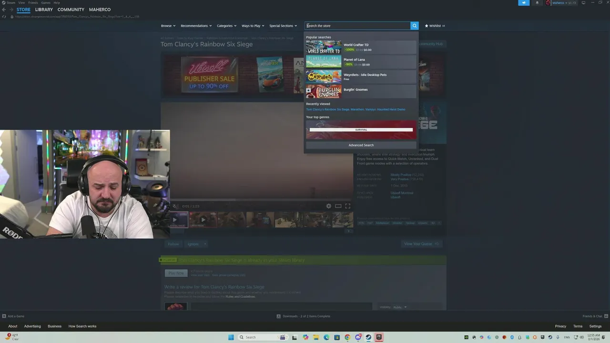The height and width of the screenshot is (343, 610).
Task: Select Burglin' Gnomes search suggestion
Action: click(361, 91)
